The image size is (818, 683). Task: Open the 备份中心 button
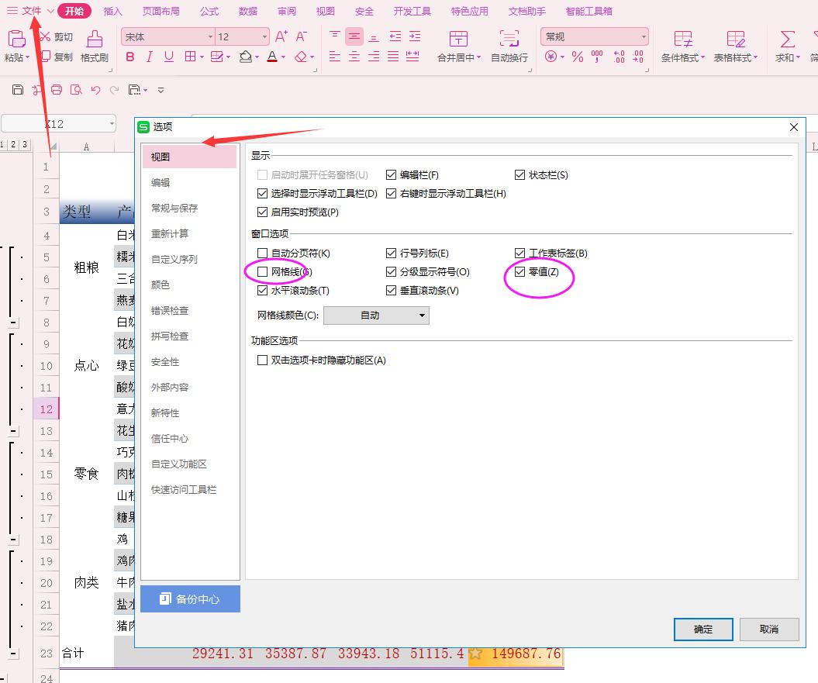point(191,598)
